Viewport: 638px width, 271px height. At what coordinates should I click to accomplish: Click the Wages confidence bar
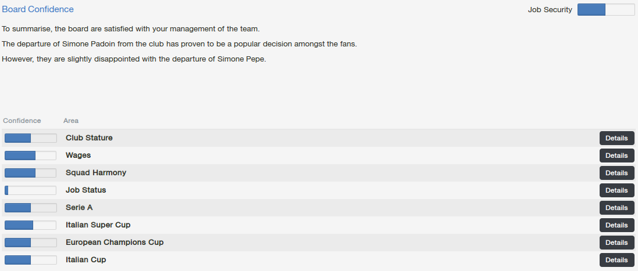point(30,156)
